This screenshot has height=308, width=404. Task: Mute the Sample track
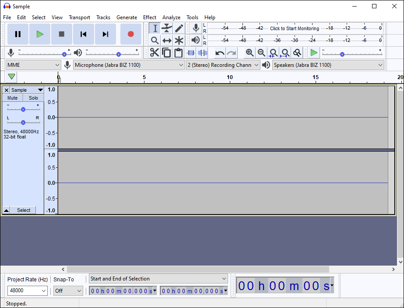point(13,98)
